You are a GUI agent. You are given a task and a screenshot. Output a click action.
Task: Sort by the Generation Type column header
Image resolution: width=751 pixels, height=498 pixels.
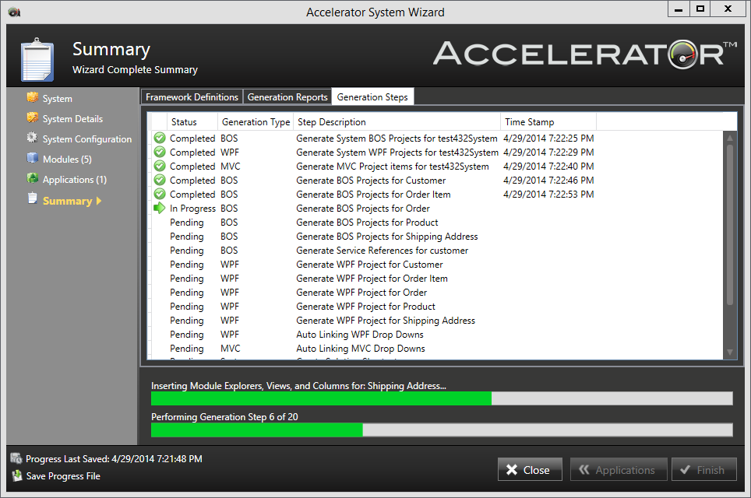click(x=256, y=122)
